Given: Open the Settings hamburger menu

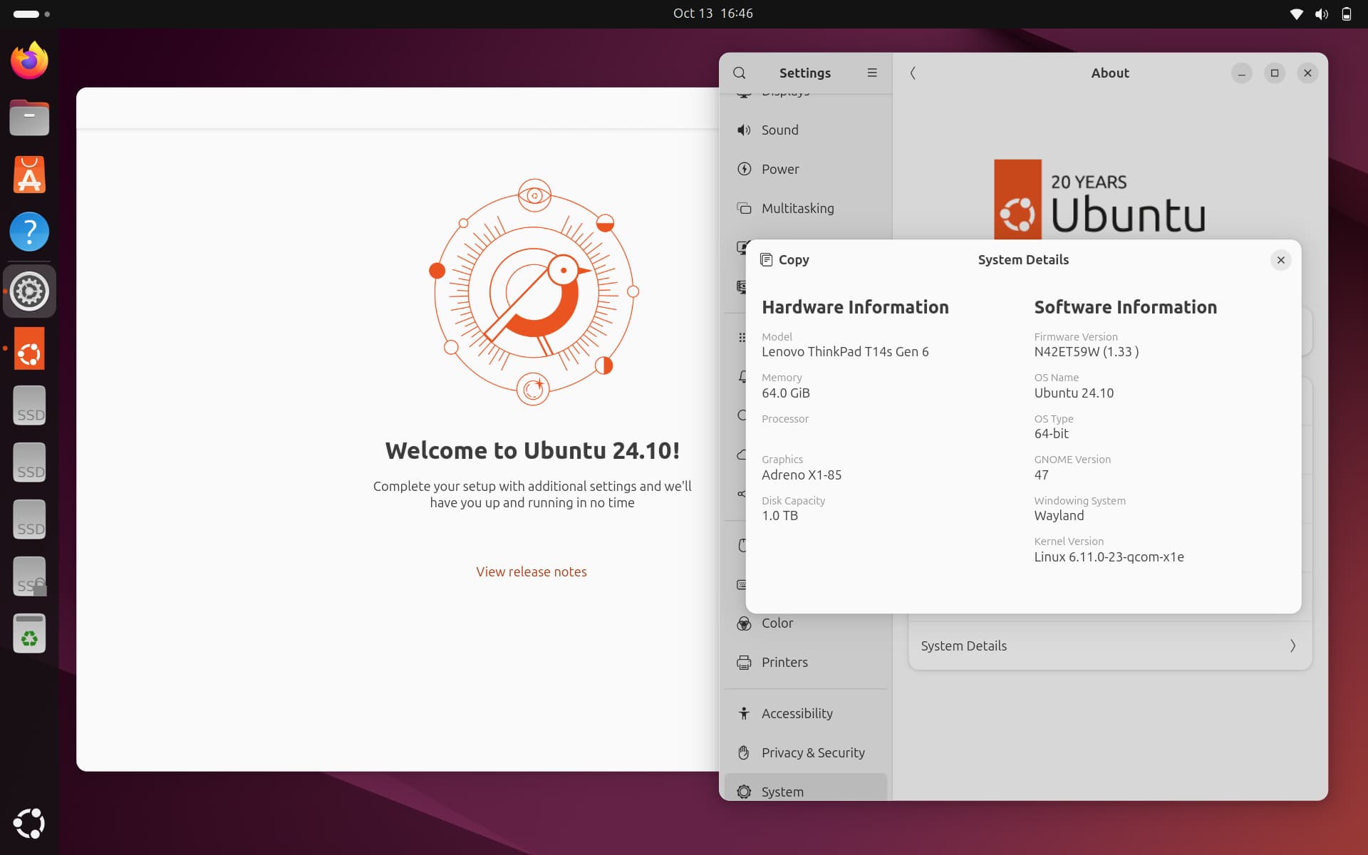Looking at the screenshot, I should tap(872, 73).
